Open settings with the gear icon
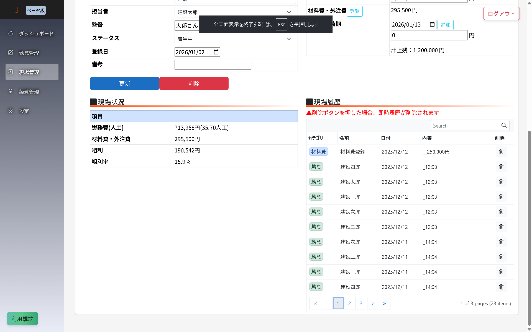 tap(11, 111)
